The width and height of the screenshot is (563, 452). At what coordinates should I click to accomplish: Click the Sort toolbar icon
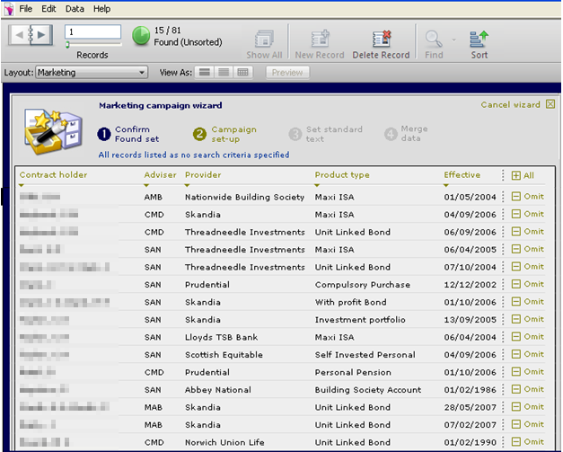[479, 39]
